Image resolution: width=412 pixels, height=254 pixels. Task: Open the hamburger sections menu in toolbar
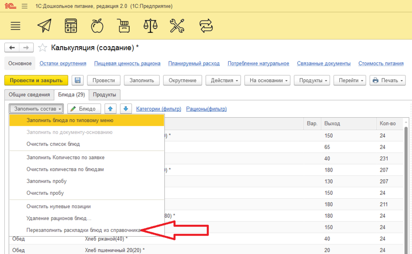(x=15, y=26)
